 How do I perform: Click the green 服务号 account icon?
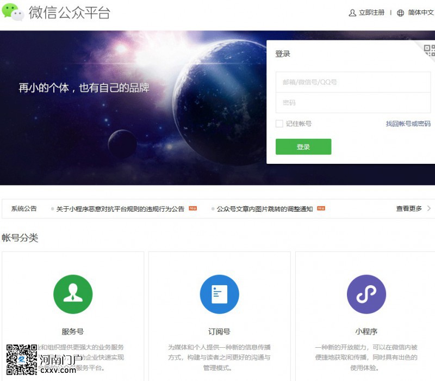pyautogui.click(x=73, y=294)
